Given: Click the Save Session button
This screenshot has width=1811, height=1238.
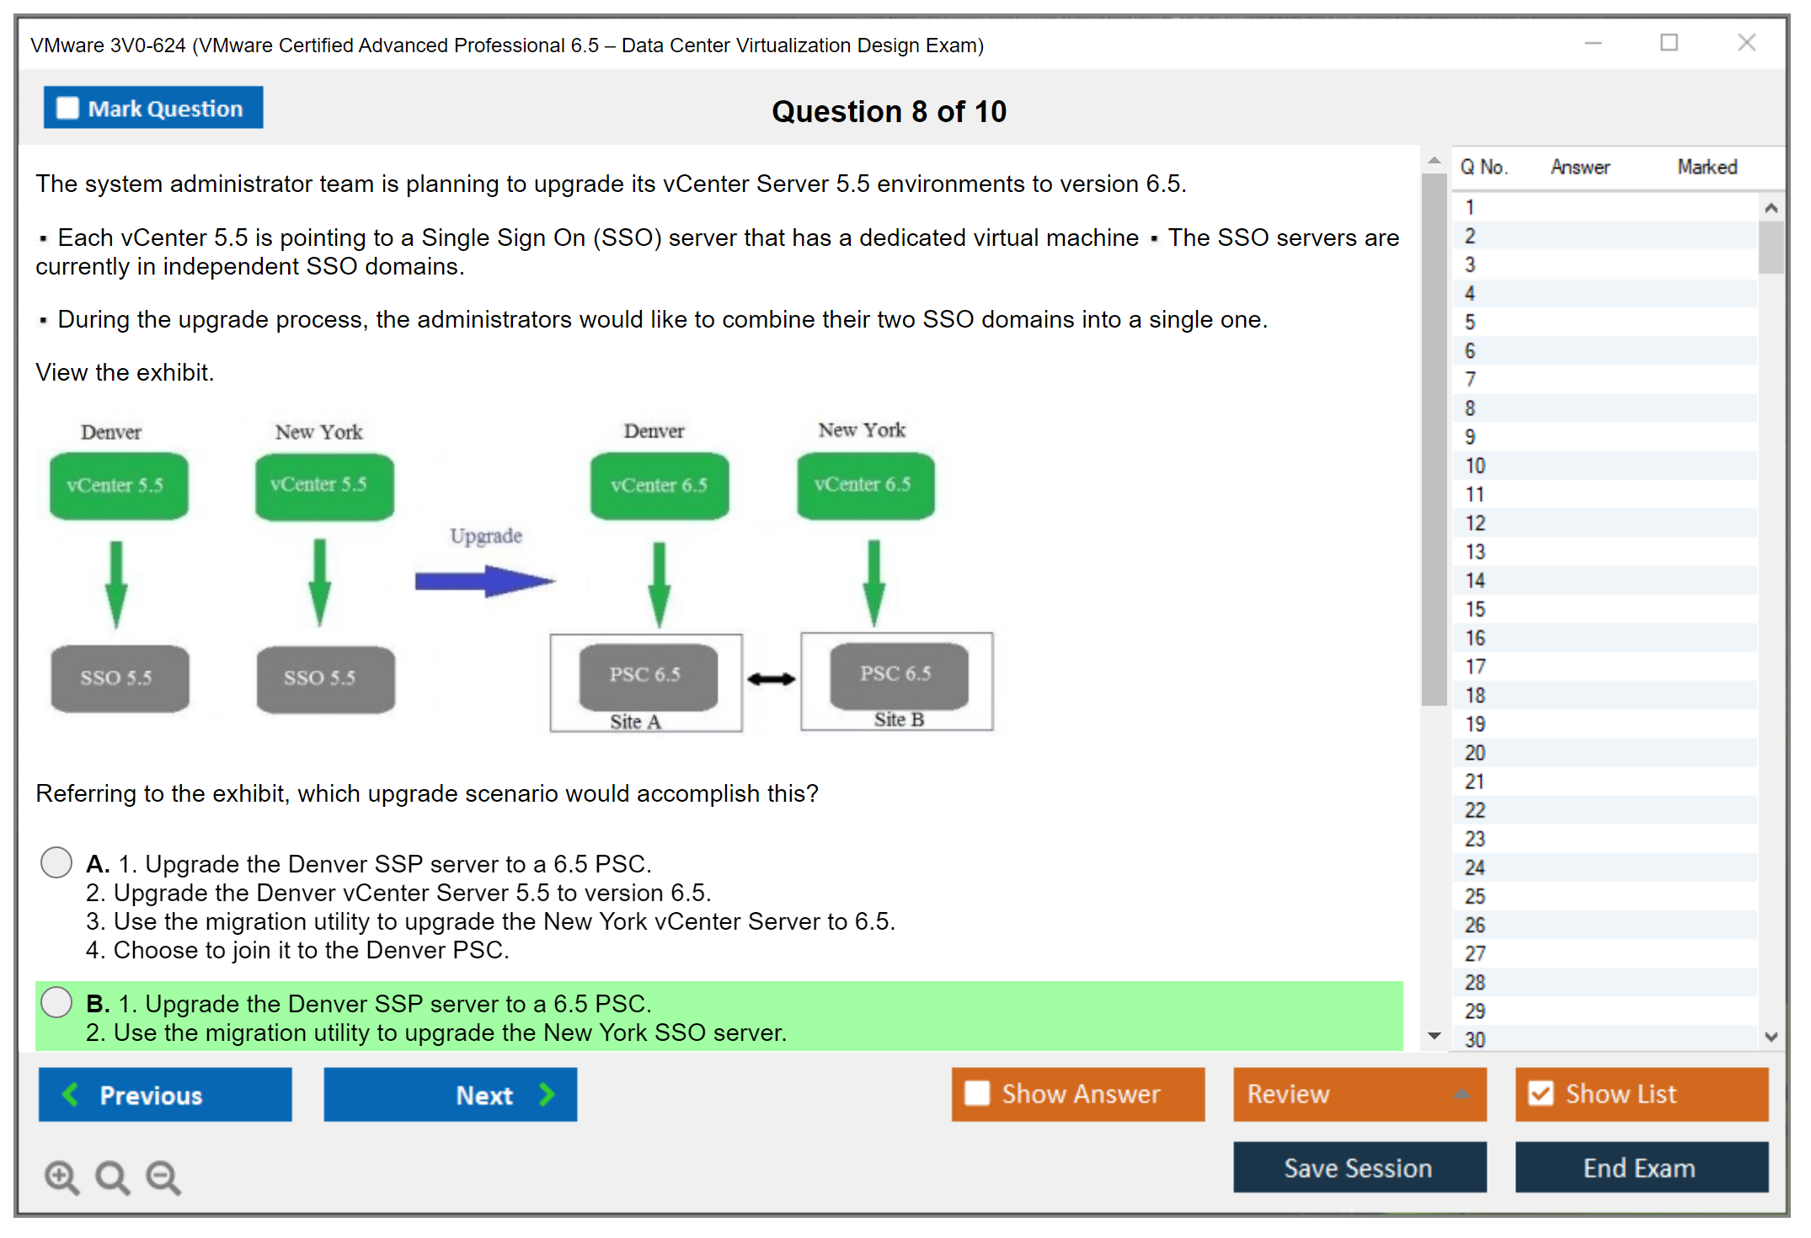Looking at the screenshot, I should pos(1359,1167).
